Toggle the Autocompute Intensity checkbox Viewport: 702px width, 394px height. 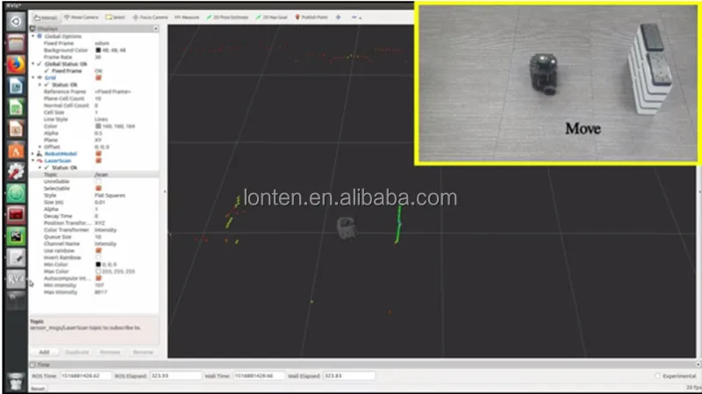pyautogui.click(x=98, y=278)
